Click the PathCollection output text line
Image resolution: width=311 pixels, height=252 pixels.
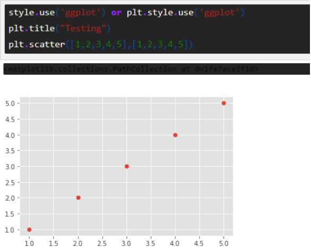click(x=131, y=69)
